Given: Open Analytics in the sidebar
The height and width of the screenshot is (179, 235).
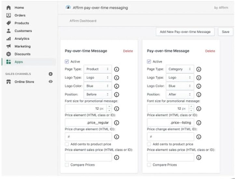Looking at the screenshot, I should click(x=21, y=39).
